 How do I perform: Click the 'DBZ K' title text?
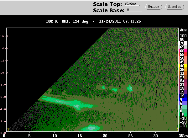click(x=52, y=21)
